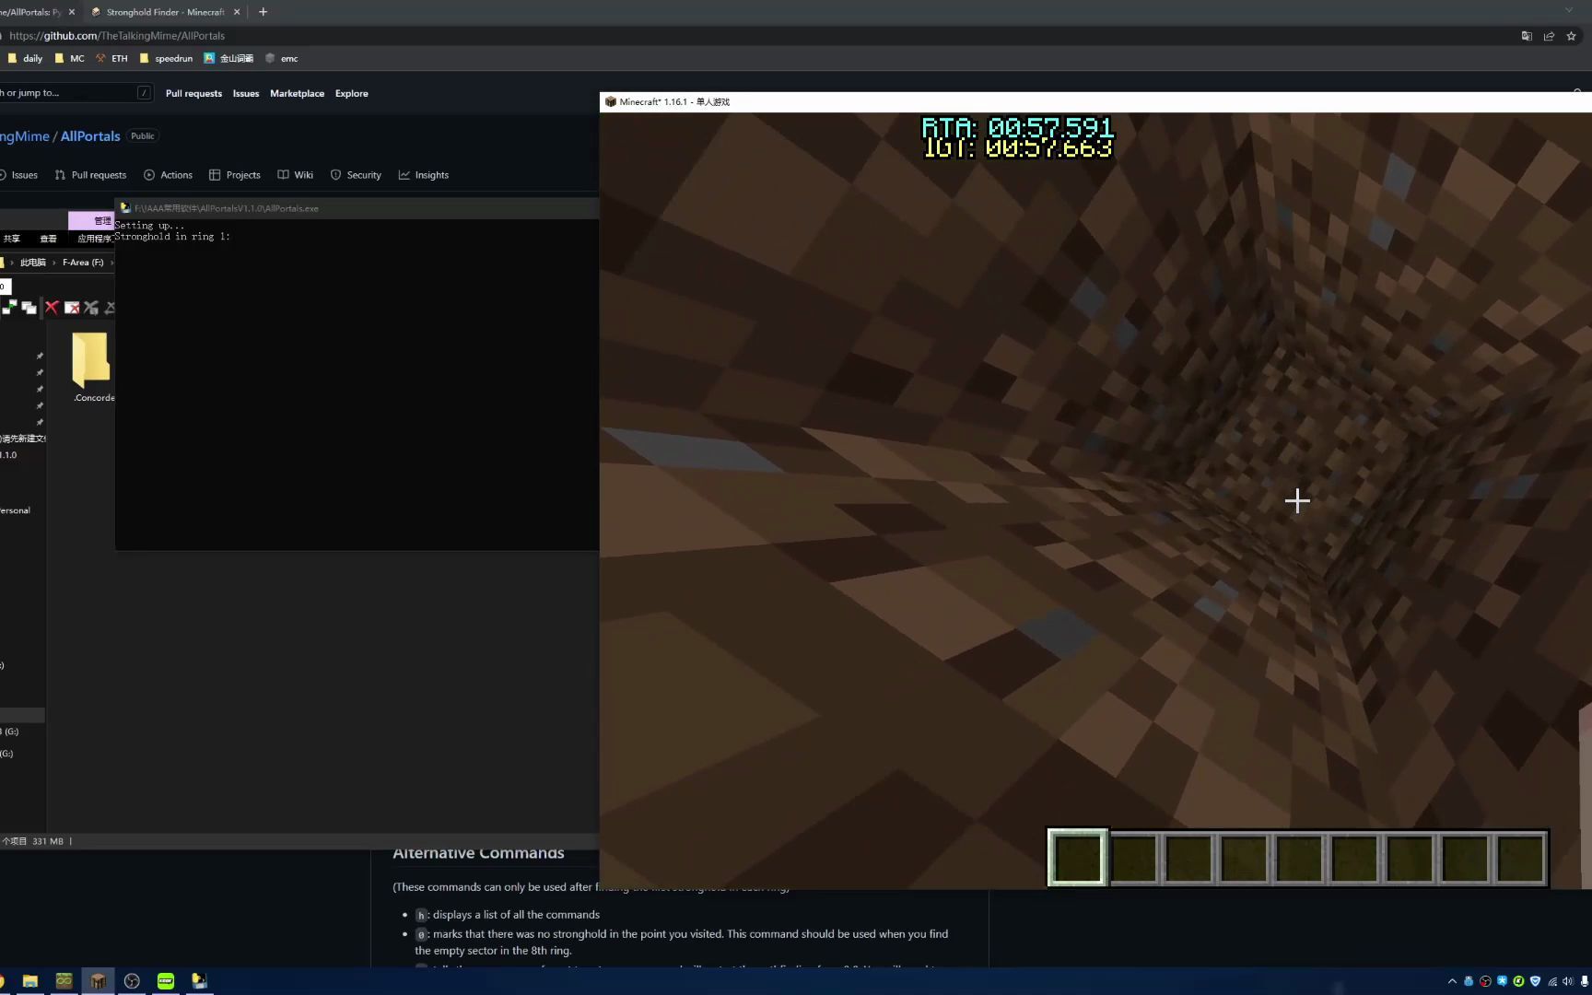Image resolution: width=1592 pixels, height=995 pixels.
Task: Expand the chevron after F-Area (F:) breadcrumb
Action: pos(111,263)
